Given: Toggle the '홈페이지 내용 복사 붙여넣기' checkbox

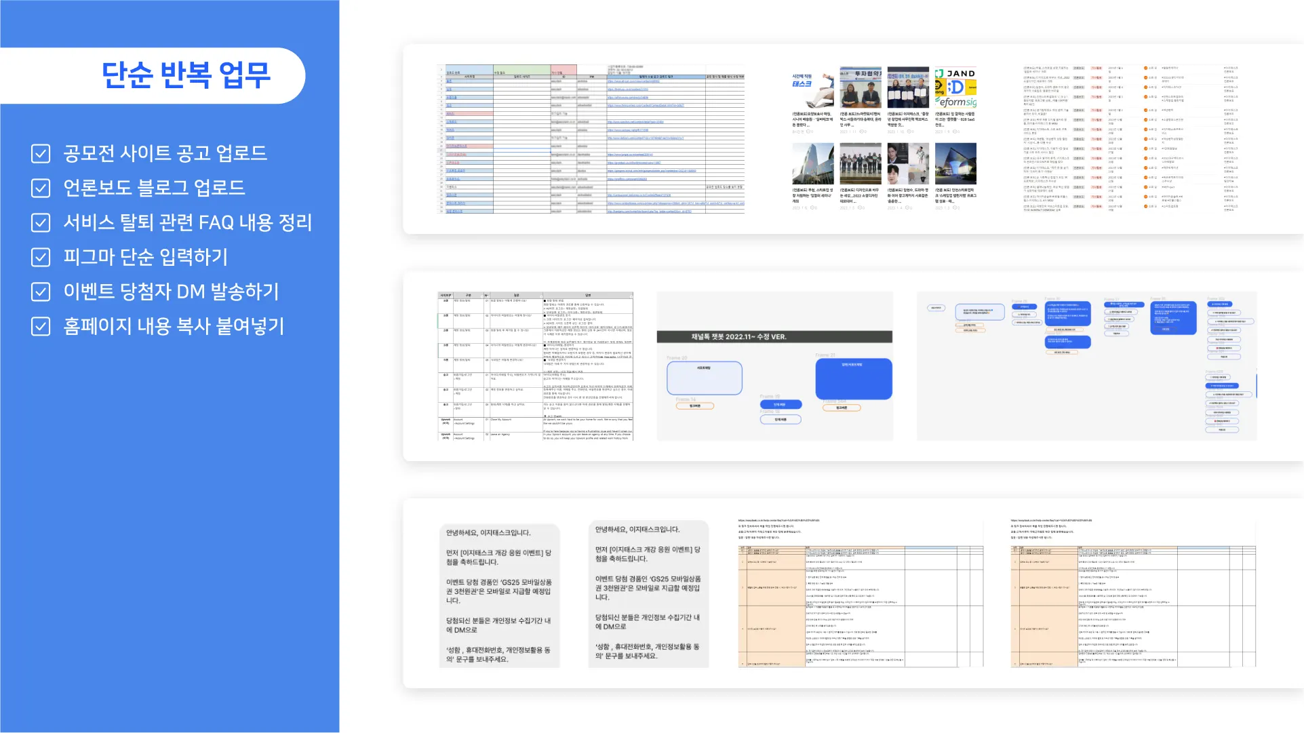Looking at the screenshot, I should click(41, 326).
